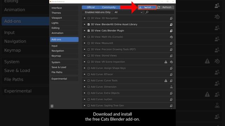Expand the MeasureIt add-on details

[x=84, y=43]
